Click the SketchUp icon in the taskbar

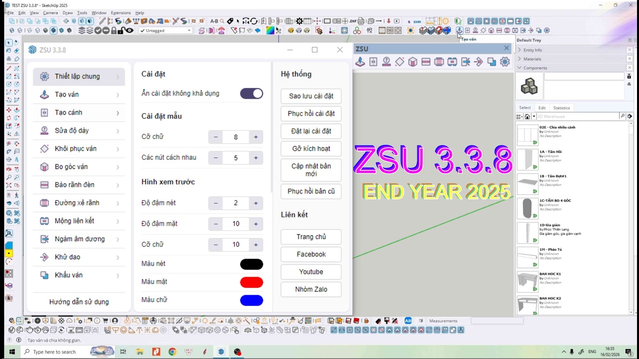point(221,352)
